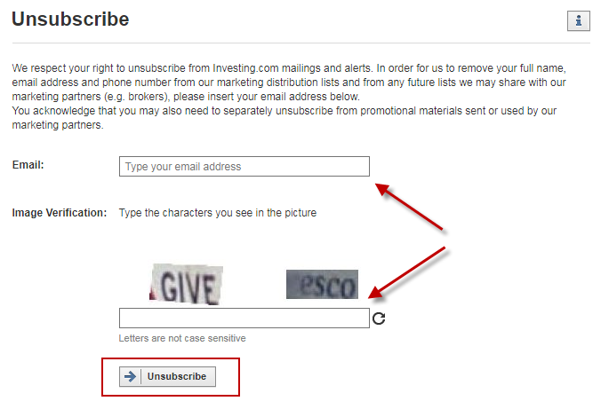This screenshot has width=601, height=409.
Task: Select the GIVE captcha image
Action: tap(186, 284)
